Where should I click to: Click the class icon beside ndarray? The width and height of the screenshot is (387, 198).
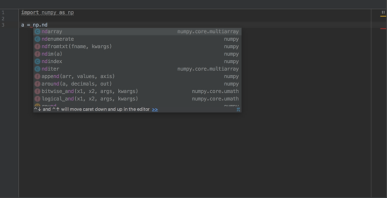pyautogui.click(x=38, y=32)
